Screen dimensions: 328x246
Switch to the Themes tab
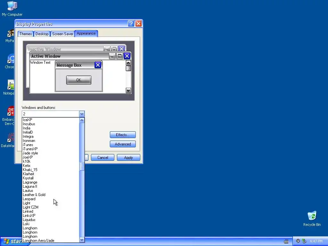click(26, 34)
